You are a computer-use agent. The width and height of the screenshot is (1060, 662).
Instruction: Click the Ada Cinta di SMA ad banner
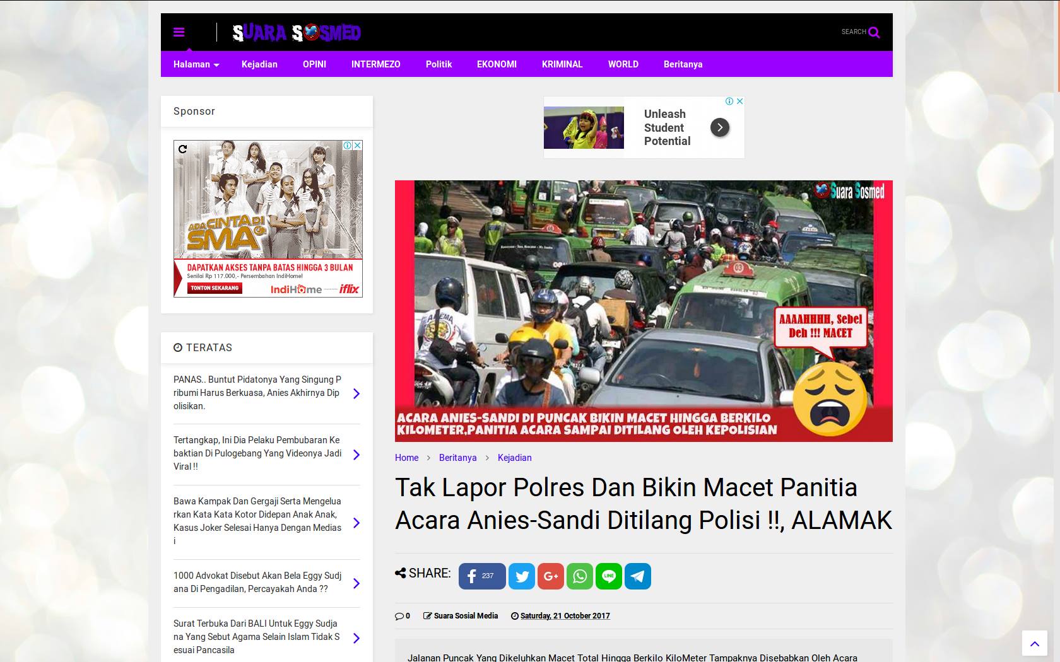pyautogui.click(x=268, y=218)
